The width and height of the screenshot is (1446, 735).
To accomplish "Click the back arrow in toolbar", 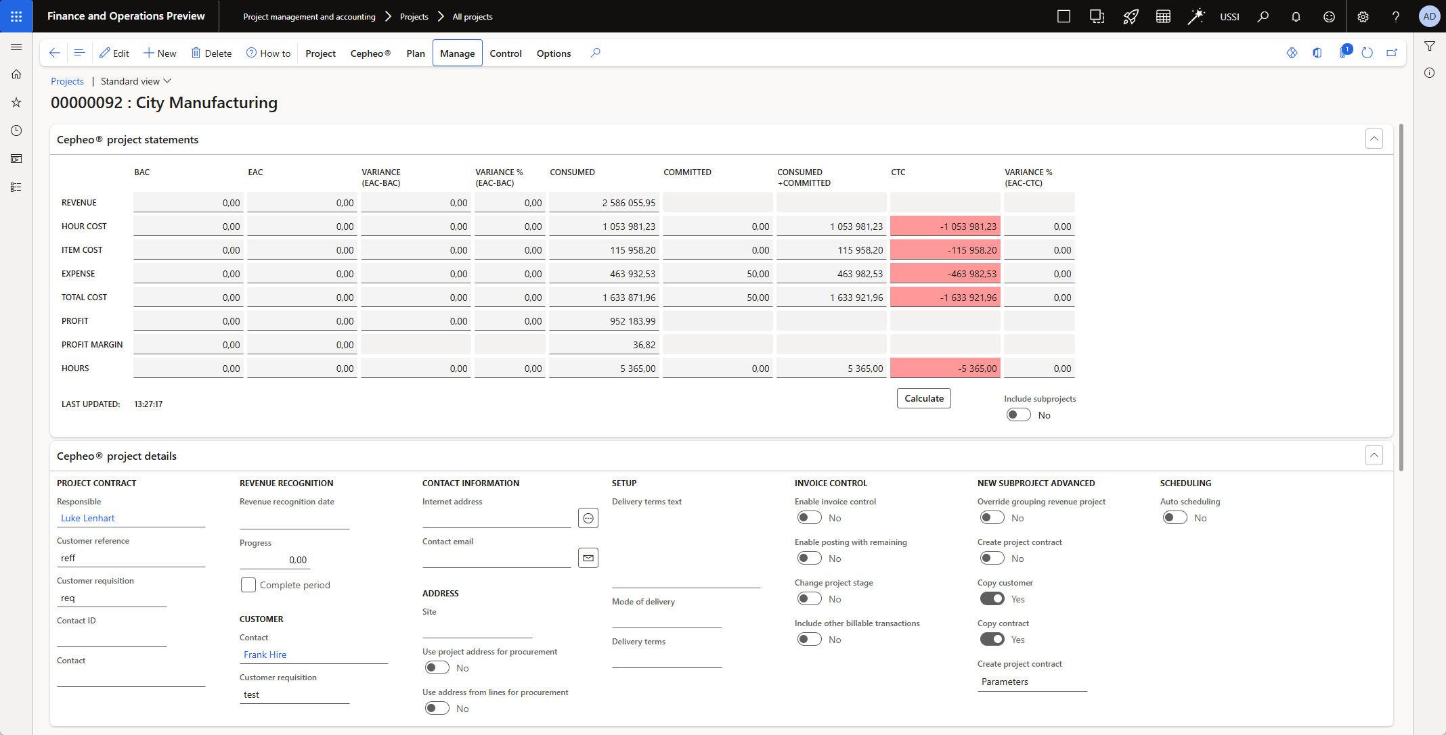I will [x=55, y=53].
